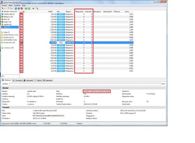Click the search magnifier icon in sidebar
Screen dimensions: 195x143
pyautogui.click(x=2, y=76)
